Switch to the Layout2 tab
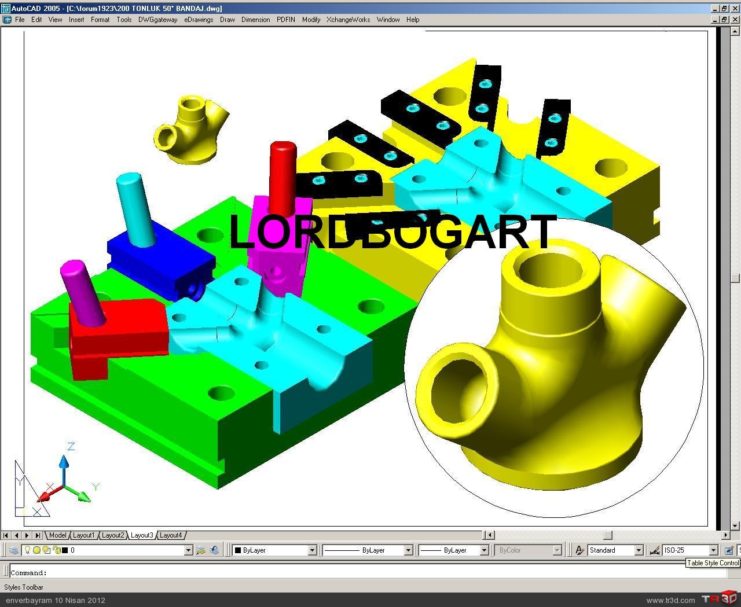Viewport: 741px width, 607px height. 113,535
